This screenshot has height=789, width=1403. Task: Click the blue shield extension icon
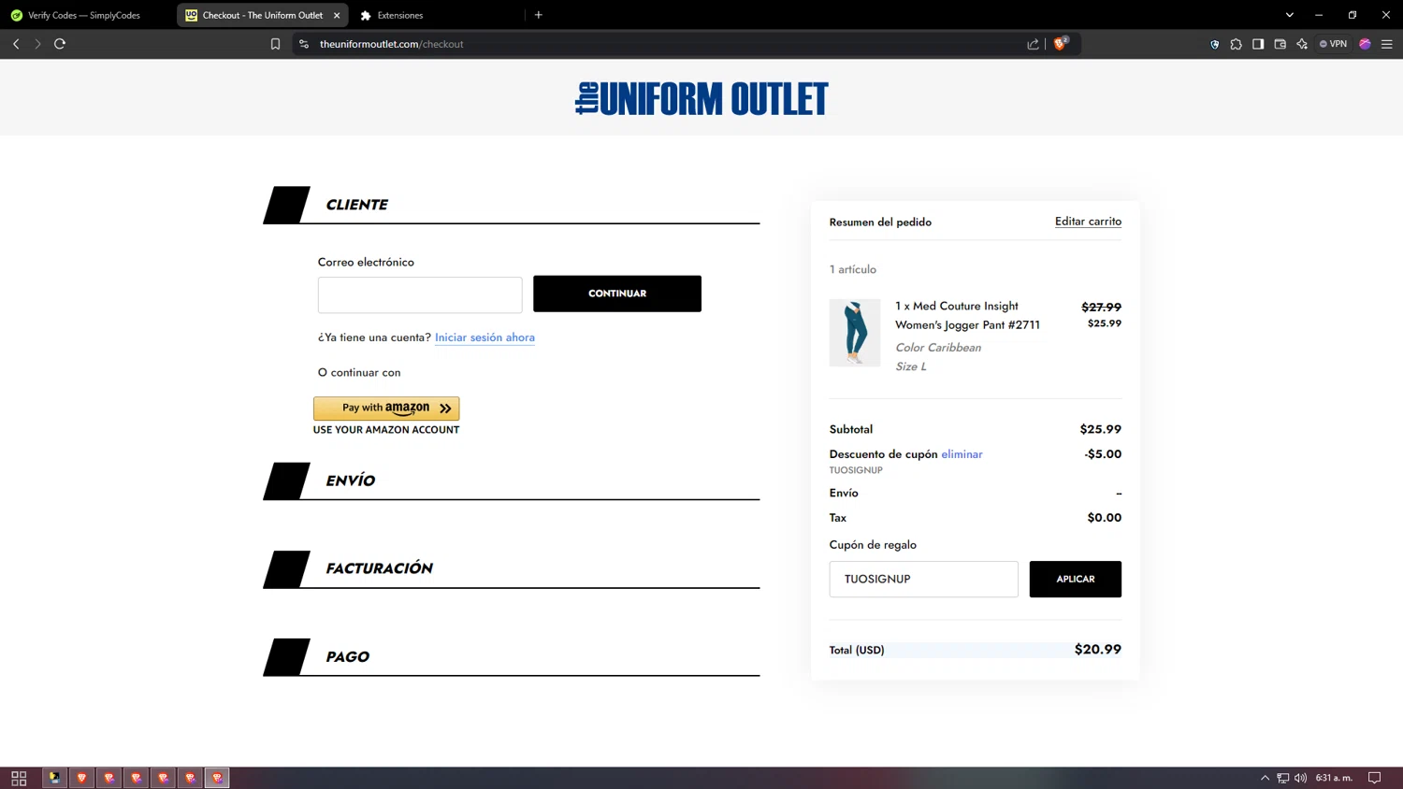tap(1214, 44)
